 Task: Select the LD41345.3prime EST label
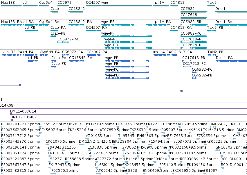(x=131, y=124)
